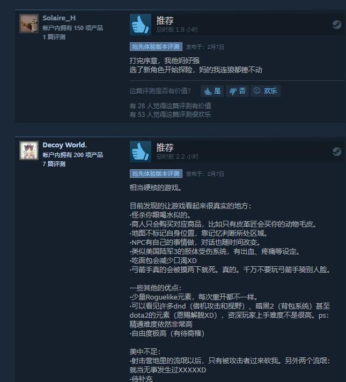This screenshot has height=382, width=346.
Task: Click the 发布于 2月7日 date on Decoy World's review
Action: pyautogui.click(x=205, y=174)
